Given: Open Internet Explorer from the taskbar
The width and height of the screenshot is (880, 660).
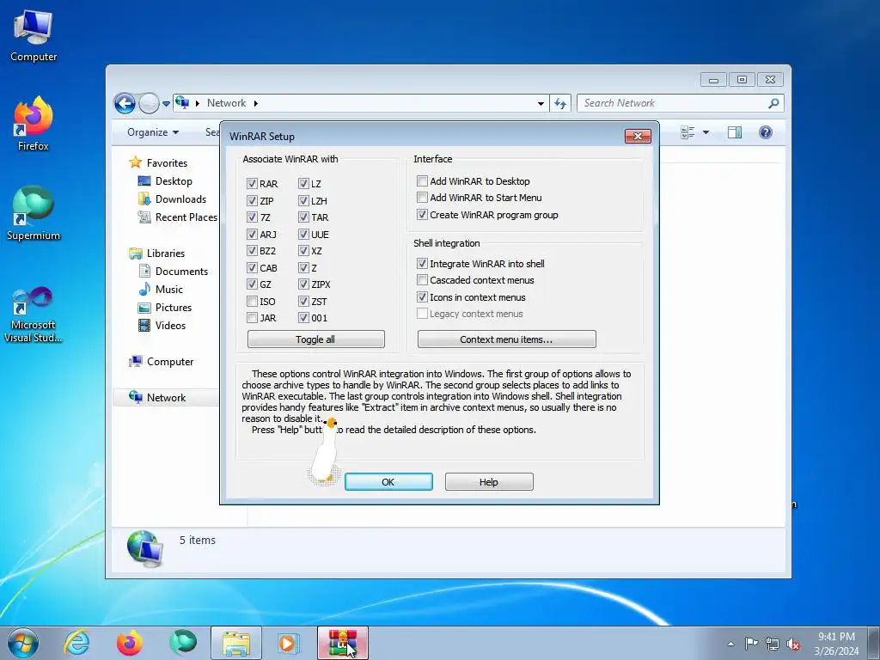Looking at the screenshot, I should click(x=76, y=643).
